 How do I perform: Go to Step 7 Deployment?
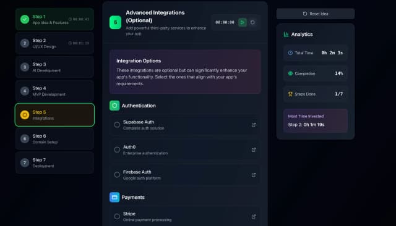(x=54, y=162)
